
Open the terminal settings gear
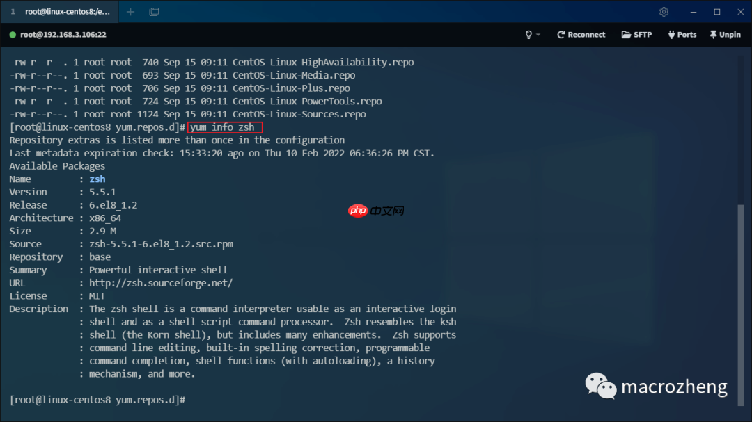[663, 12]
